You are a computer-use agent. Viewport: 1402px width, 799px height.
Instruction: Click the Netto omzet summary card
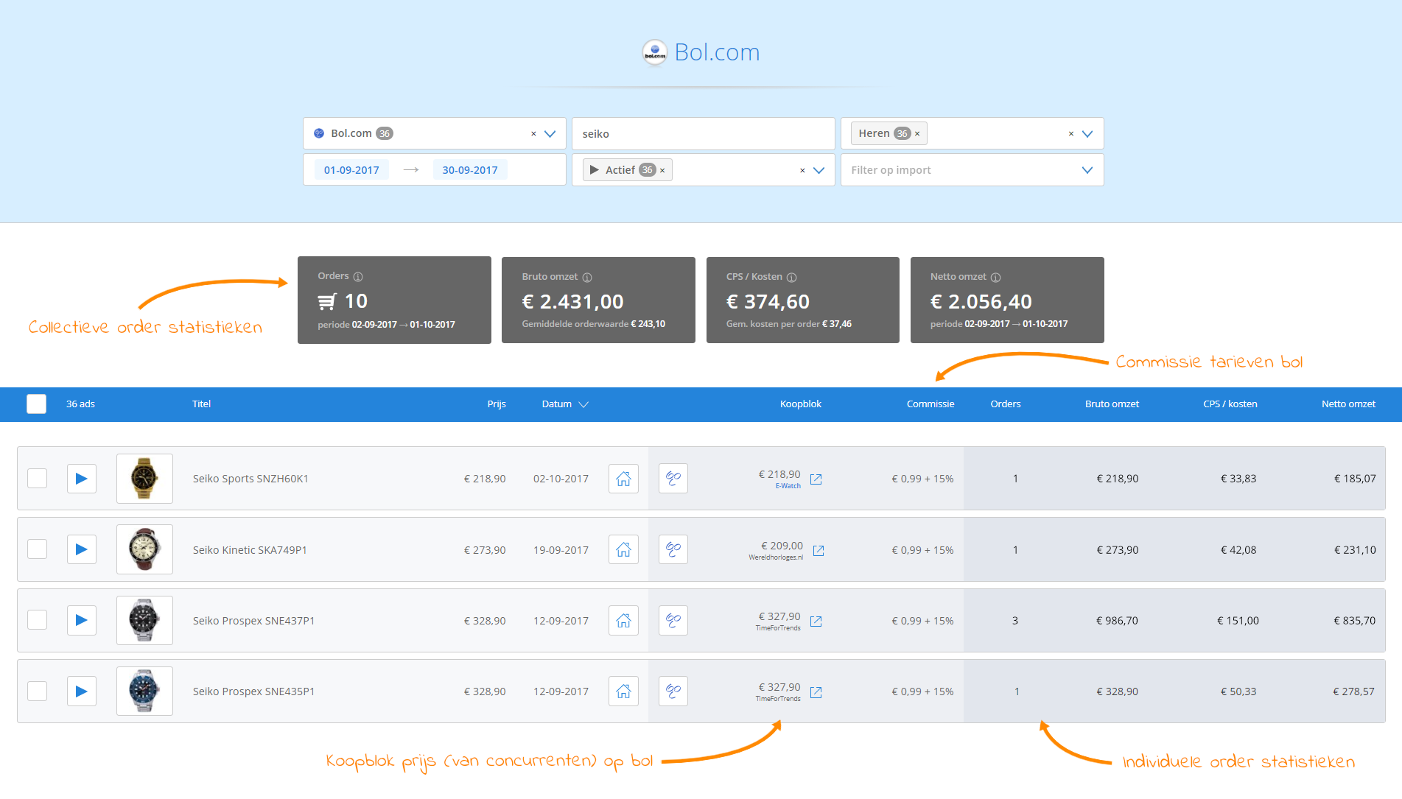click(1007, 300)
